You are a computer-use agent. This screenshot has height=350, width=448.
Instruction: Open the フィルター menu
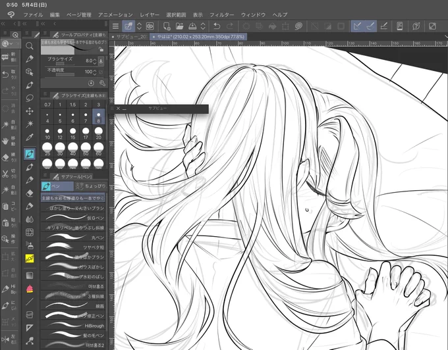pos(222,15)
